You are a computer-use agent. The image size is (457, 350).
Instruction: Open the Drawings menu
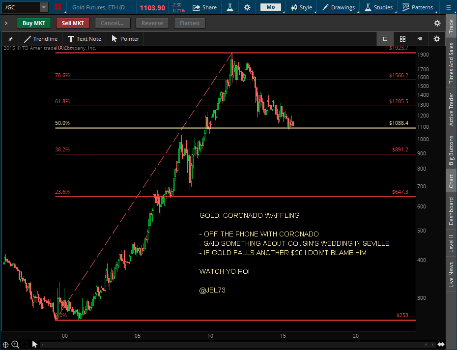pyautogui.click(x=339, y=7)
